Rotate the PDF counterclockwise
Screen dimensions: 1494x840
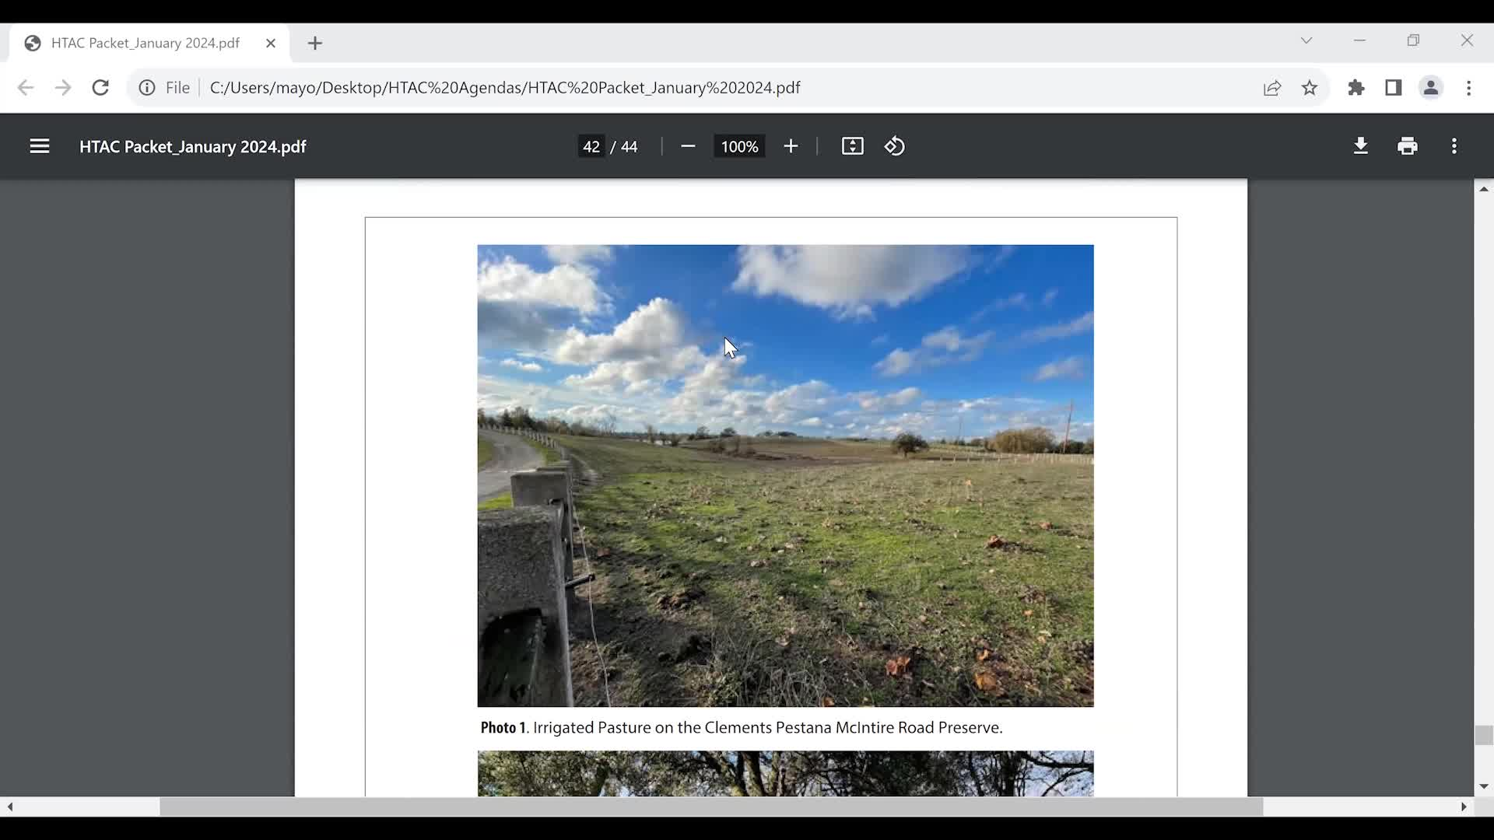[895, 146]
